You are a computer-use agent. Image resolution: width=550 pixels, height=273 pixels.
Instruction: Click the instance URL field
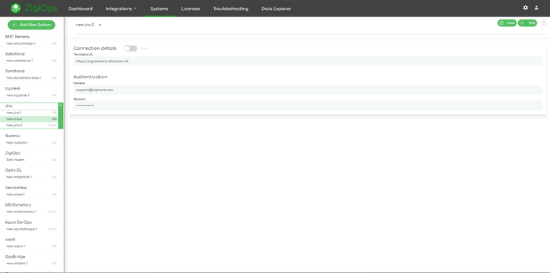308,61
